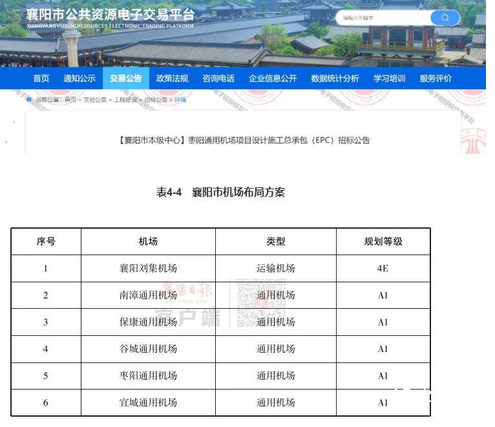Open the 数据统计分析 navigation item
Screen dimensions: 495x427
(x=335, y=78)
